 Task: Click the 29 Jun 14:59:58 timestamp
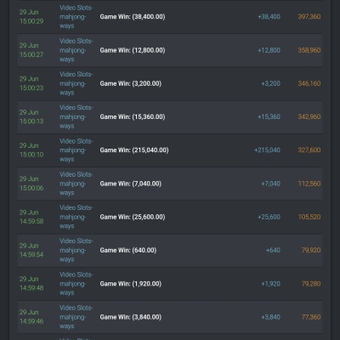[x=31, y=217]
